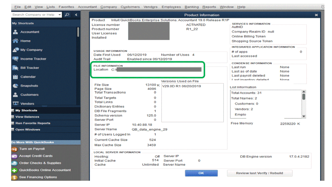Click the OK button

[201, 173]
